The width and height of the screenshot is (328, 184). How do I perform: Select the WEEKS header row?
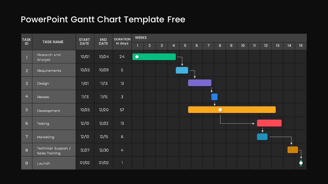[141, 38]
